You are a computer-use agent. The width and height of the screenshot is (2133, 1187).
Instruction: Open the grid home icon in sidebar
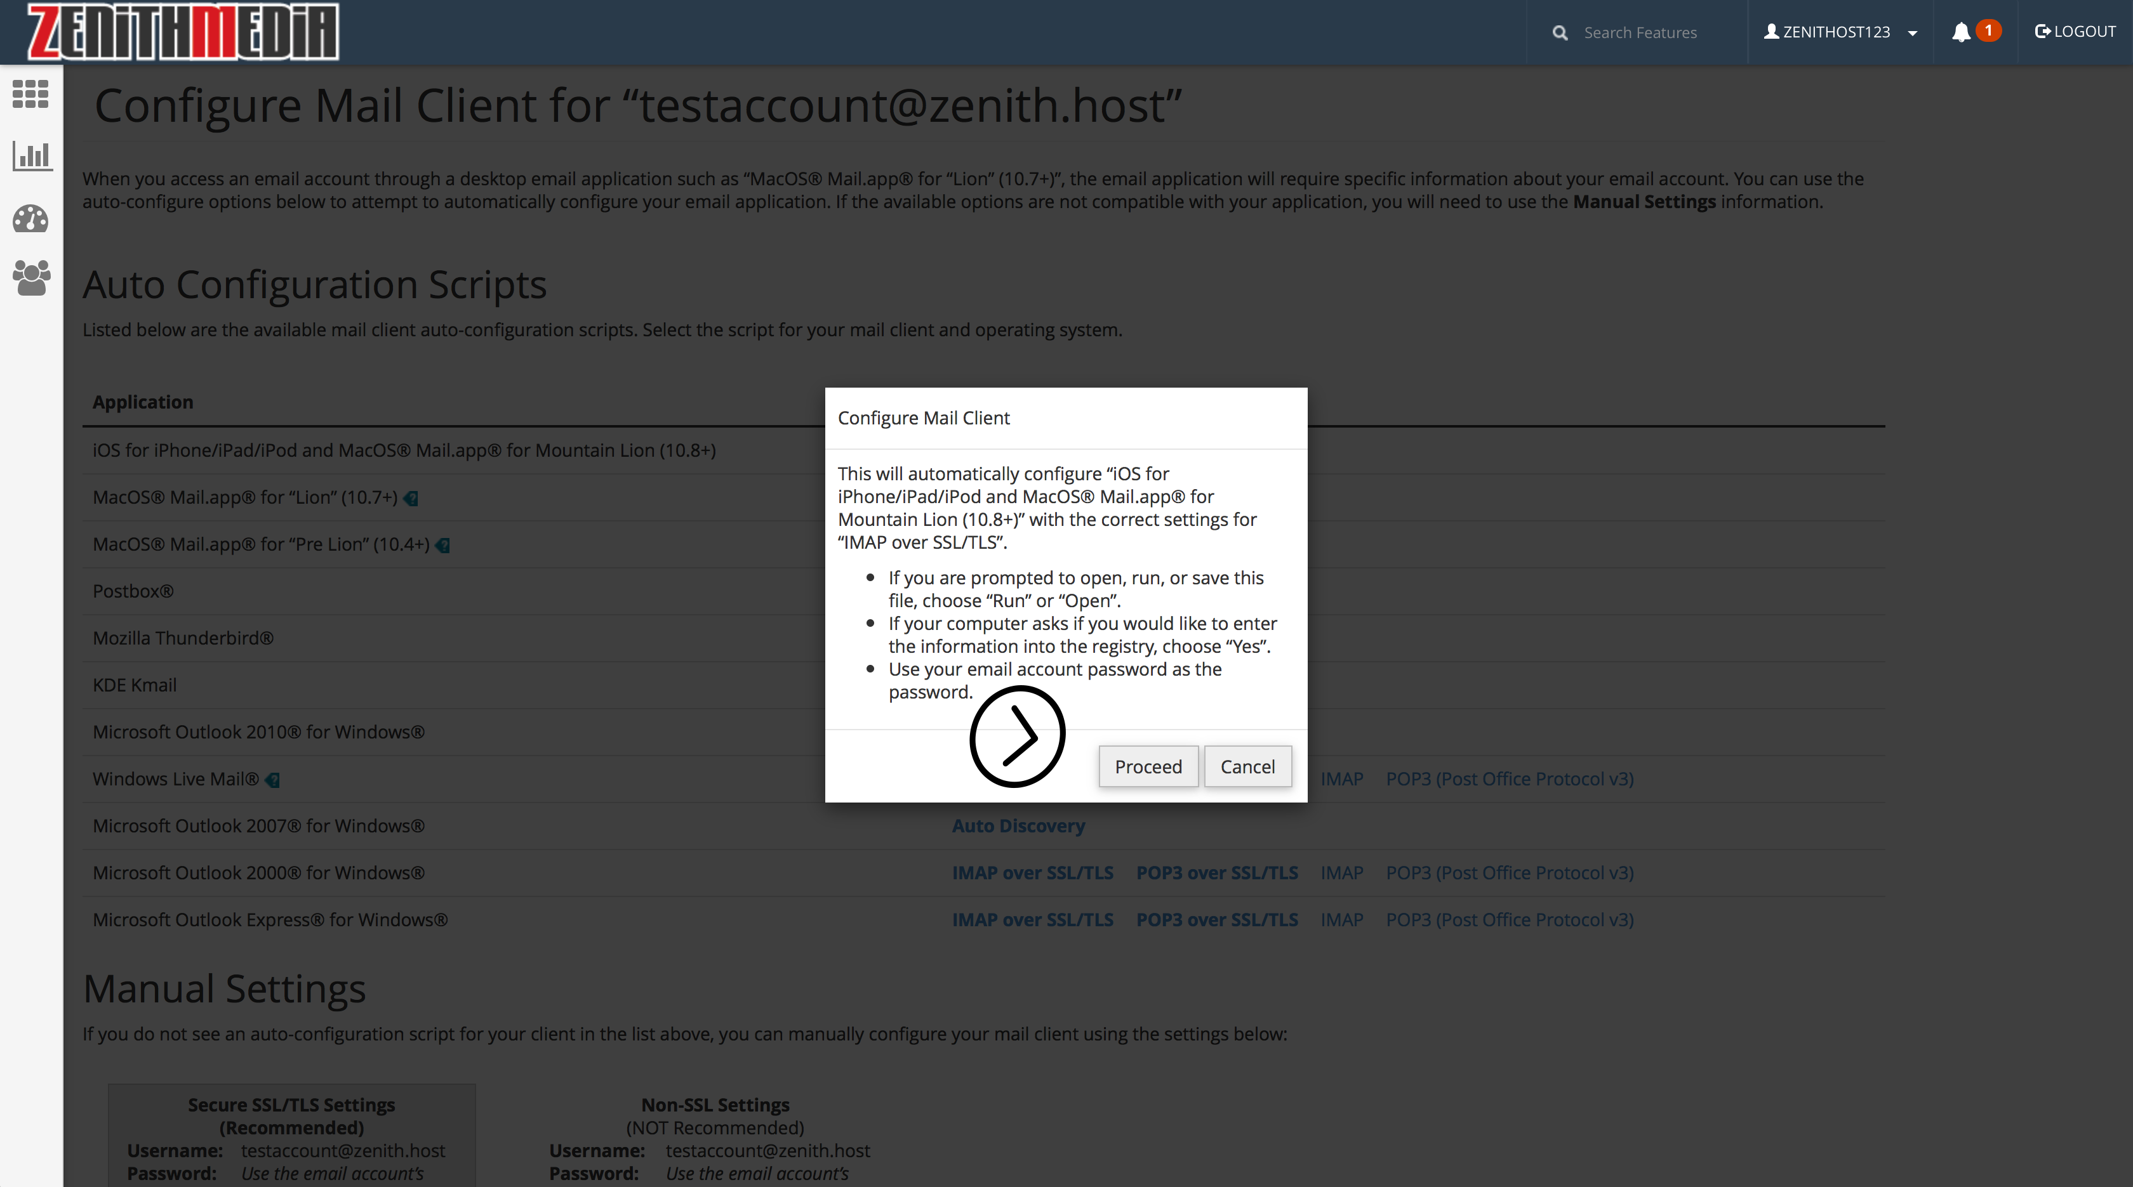[30, 93]
